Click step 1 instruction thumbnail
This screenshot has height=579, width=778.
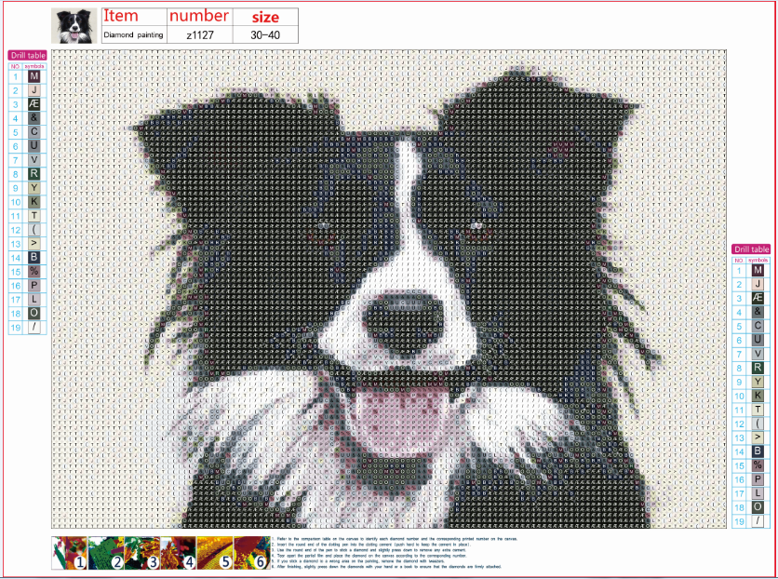70,553
